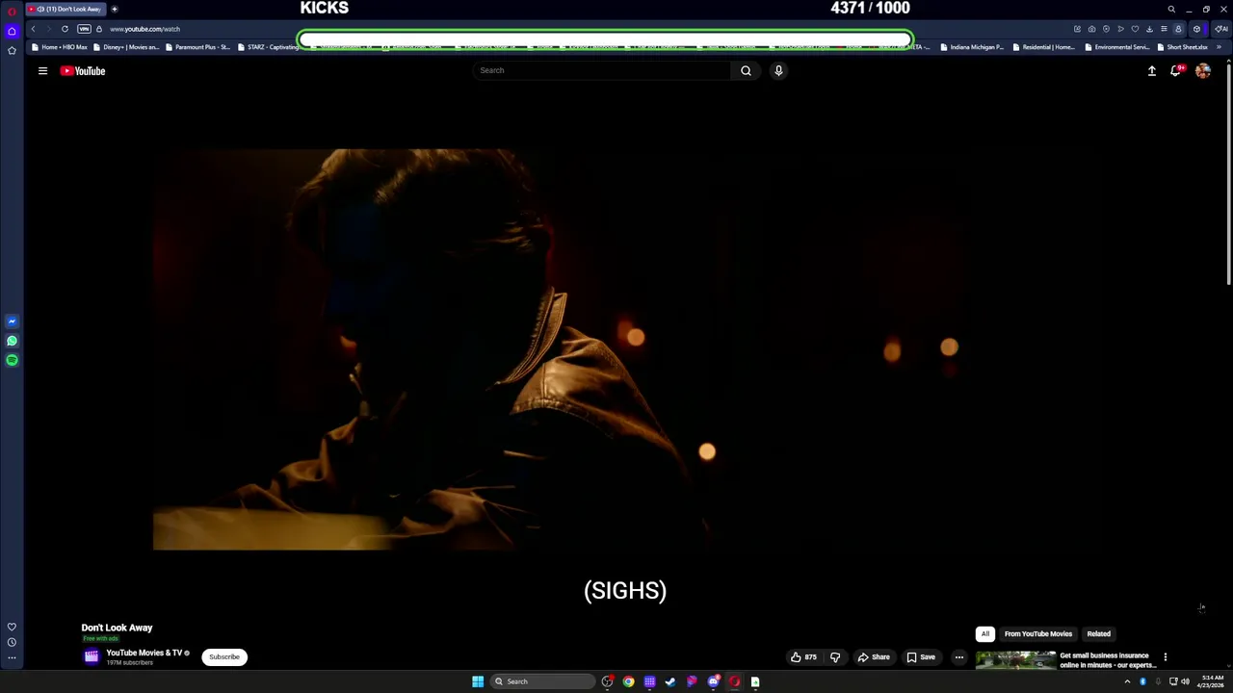Open the Opera sidebar history clock icon
The width and height of the screenshot is (1233, 693).
[12, 642]
